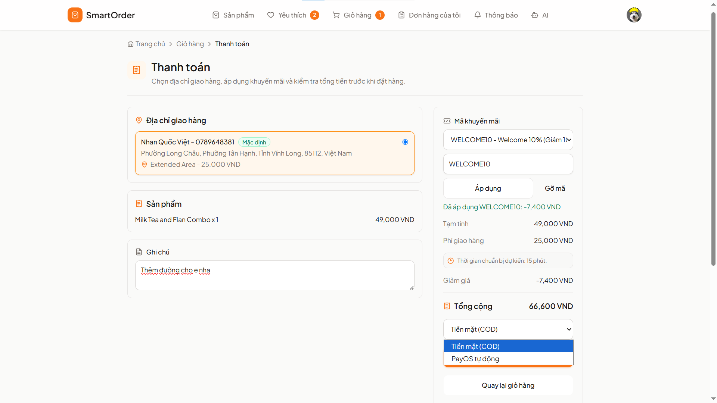717x403 pixels.
Task: Click the Milk Tea and Flan Combo x 1 row
Action: pyautogui.click(x=274, y=220)
